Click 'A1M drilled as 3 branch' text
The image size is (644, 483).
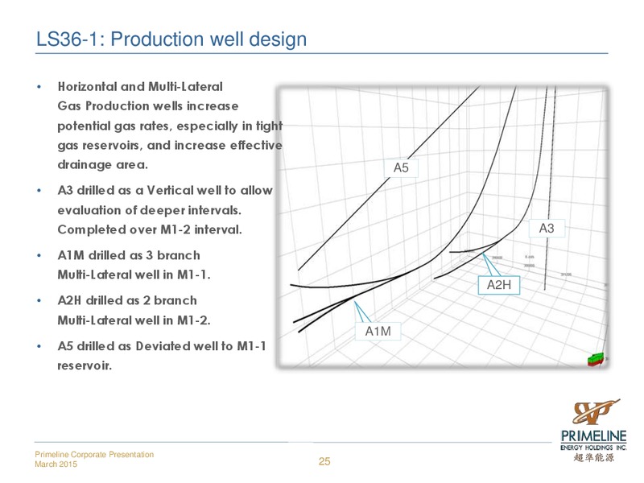(129, 255)
